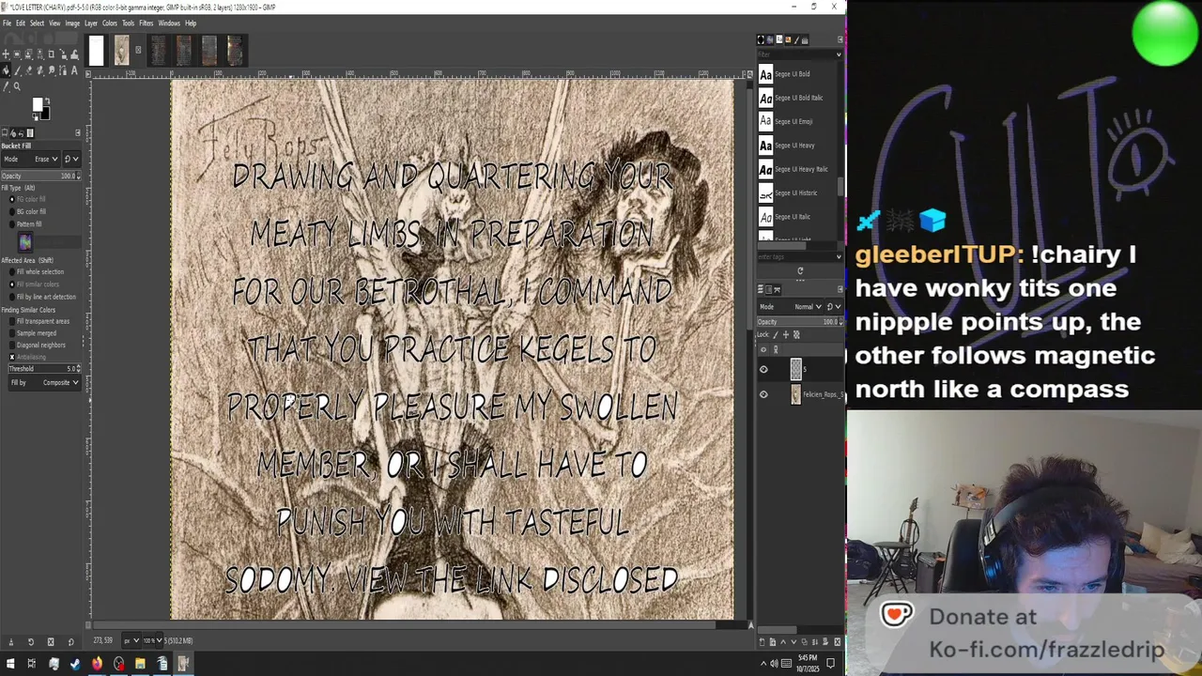The width and height of the screenshot is (1202, 676).
Task: Select the Rectangle Select tool
Action: point(17,54)
